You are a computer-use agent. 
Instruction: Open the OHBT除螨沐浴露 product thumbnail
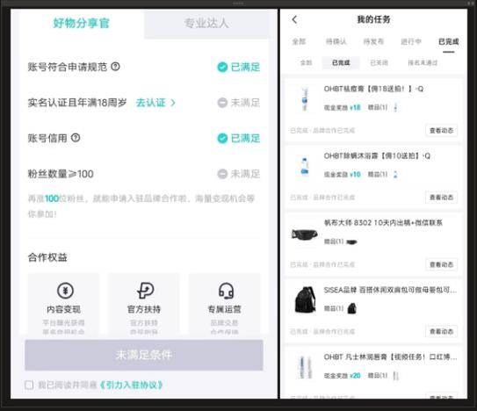305,166
